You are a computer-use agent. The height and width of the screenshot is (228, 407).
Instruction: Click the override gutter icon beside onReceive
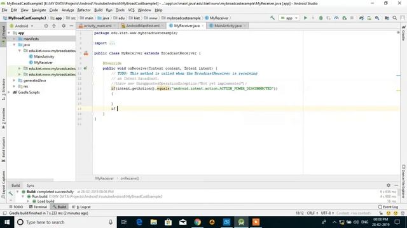[85, 68]
